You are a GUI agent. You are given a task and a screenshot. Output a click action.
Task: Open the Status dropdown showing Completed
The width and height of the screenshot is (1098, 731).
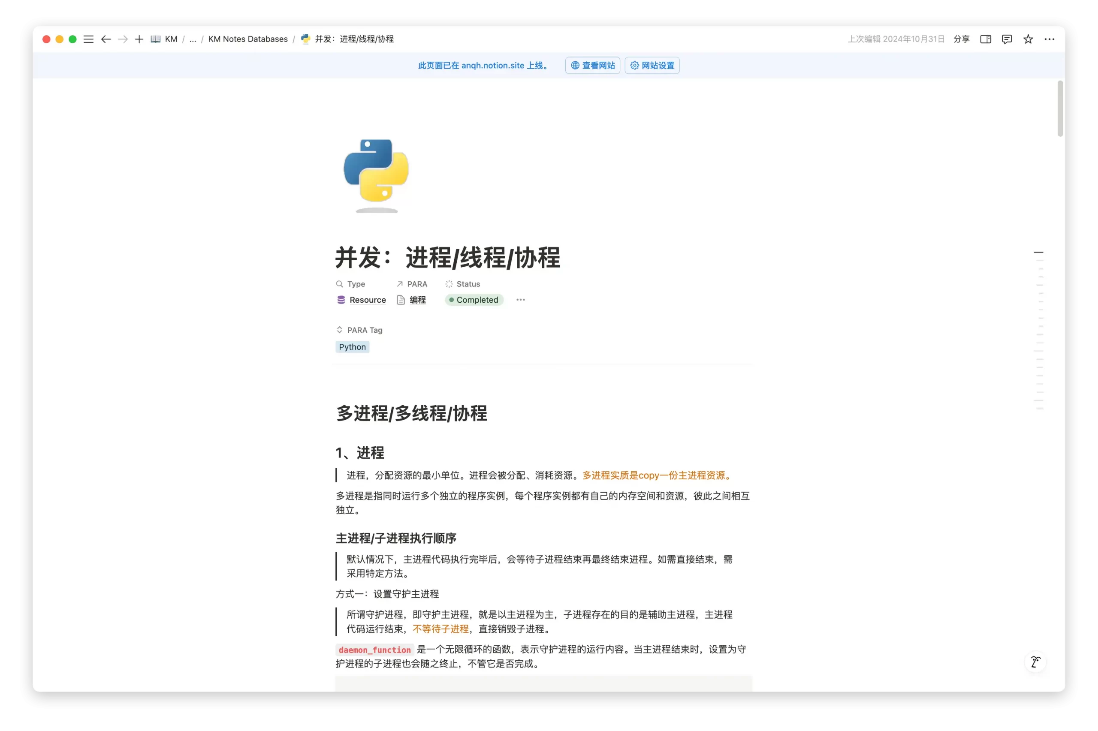click(474, 300)
